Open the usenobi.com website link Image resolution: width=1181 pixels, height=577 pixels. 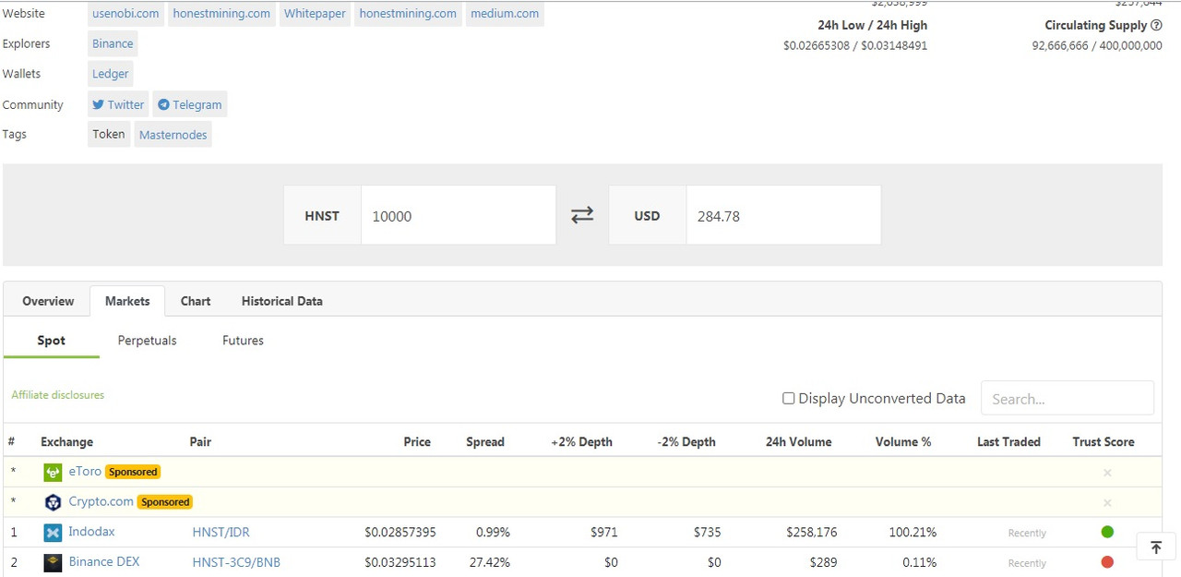125,14
